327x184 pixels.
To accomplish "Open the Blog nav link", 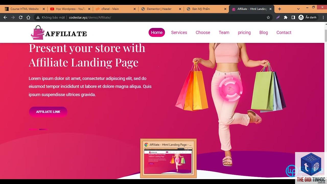I will [264, 32].
